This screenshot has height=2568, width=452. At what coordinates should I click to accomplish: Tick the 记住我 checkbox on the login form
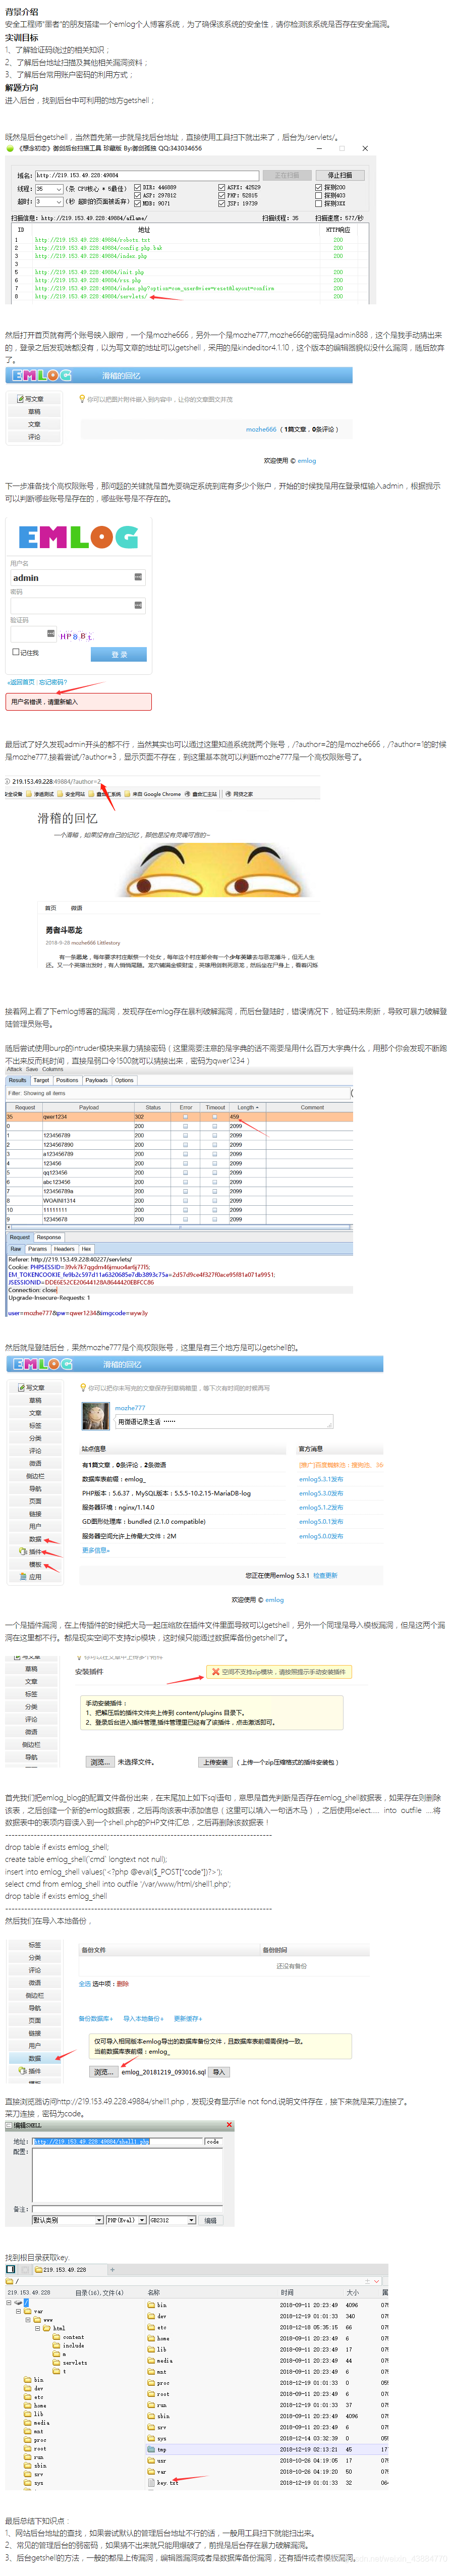(x=15, y=652)
